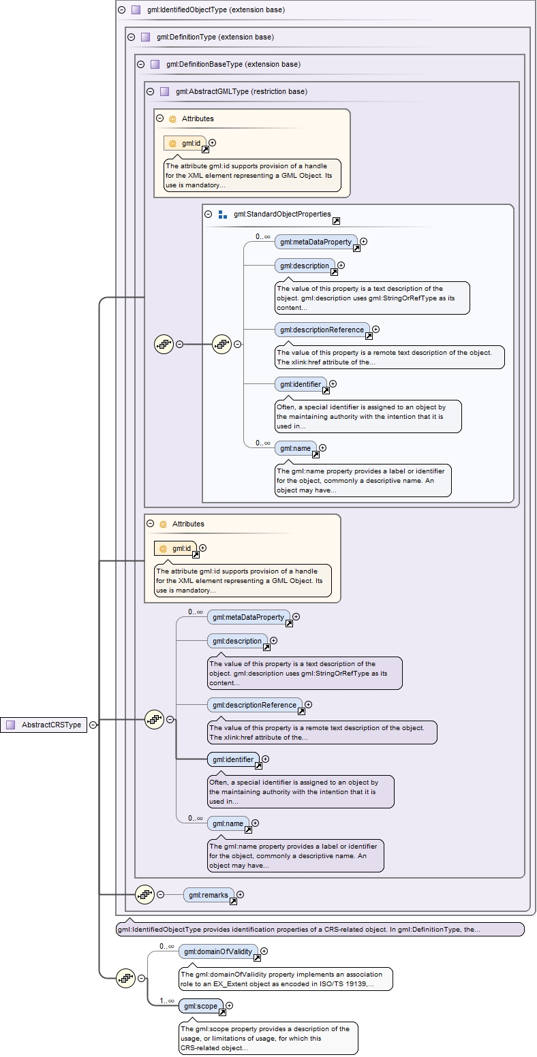Click the link arrow under gml:StandardObjectProperties
This screenshot has width=537, height=1057.
336,221
